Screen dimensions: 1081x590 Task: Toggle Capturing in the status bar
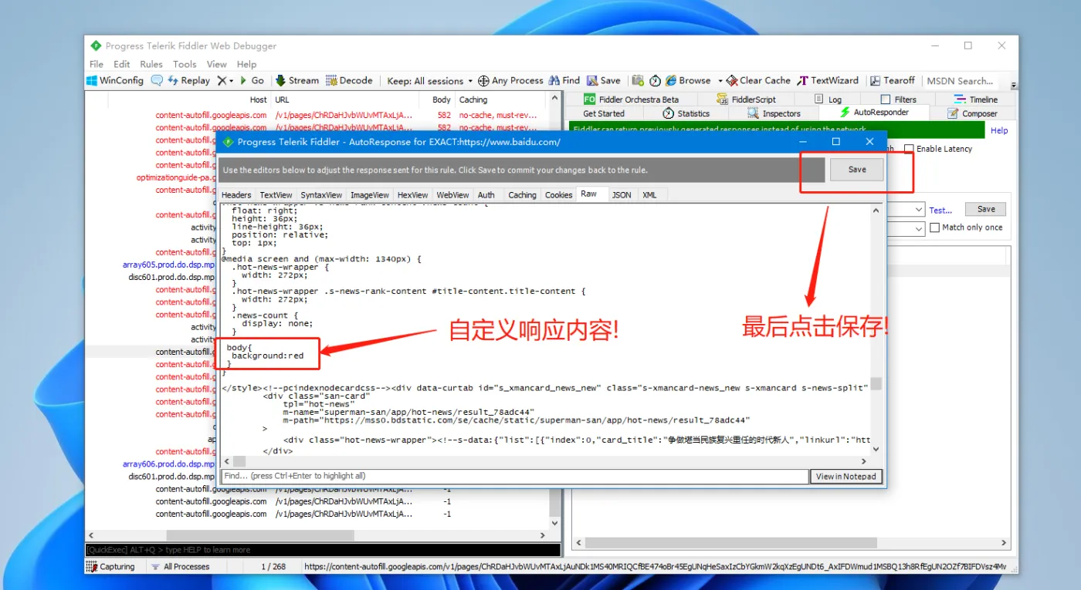point(110,566)
